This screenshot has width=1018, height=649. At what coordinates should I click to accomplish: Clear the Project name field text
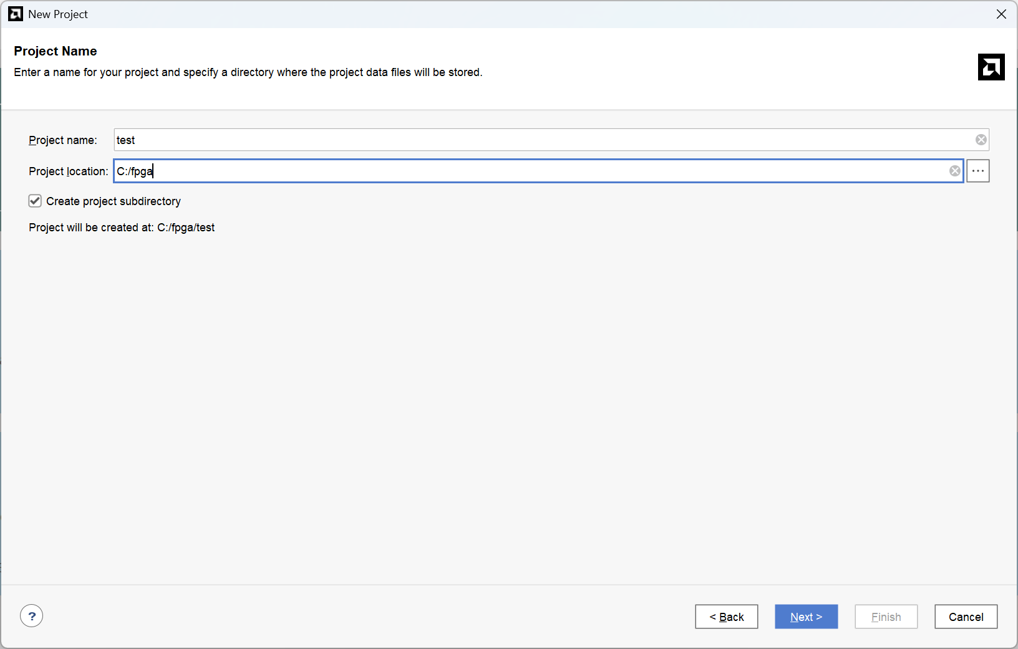pyautogui.click(x=981, y=140)
